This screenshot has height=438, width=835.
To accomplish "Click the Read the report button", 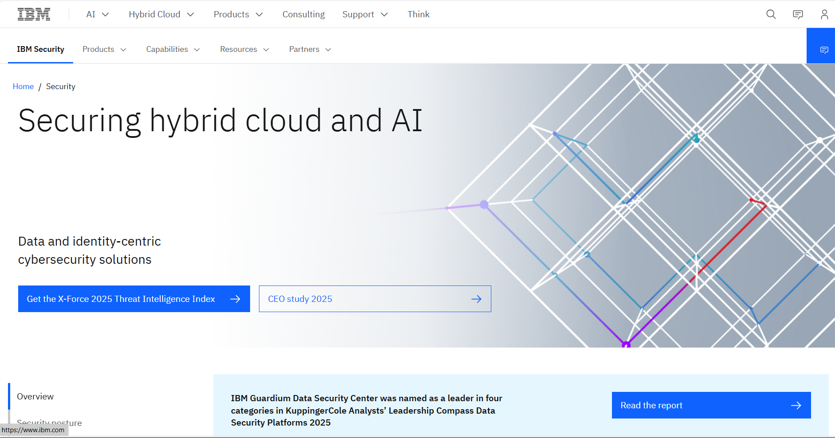I will [x=711, y=405].
